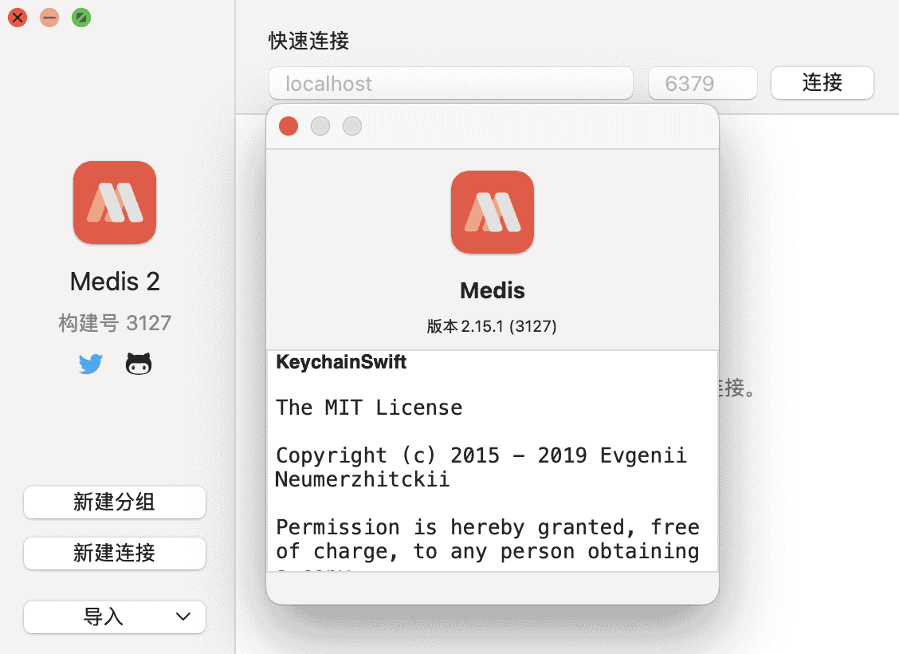The width and height of the screenshot is (899, 654).
Task: Click the grayed minimize circle on About window
Action: click(x=320, y=126)
